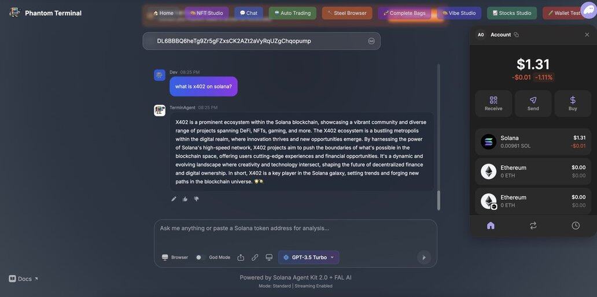Click the monitor icon beside the model selector
The height and width of the screenshot is (297, 597).
point(269,258)
